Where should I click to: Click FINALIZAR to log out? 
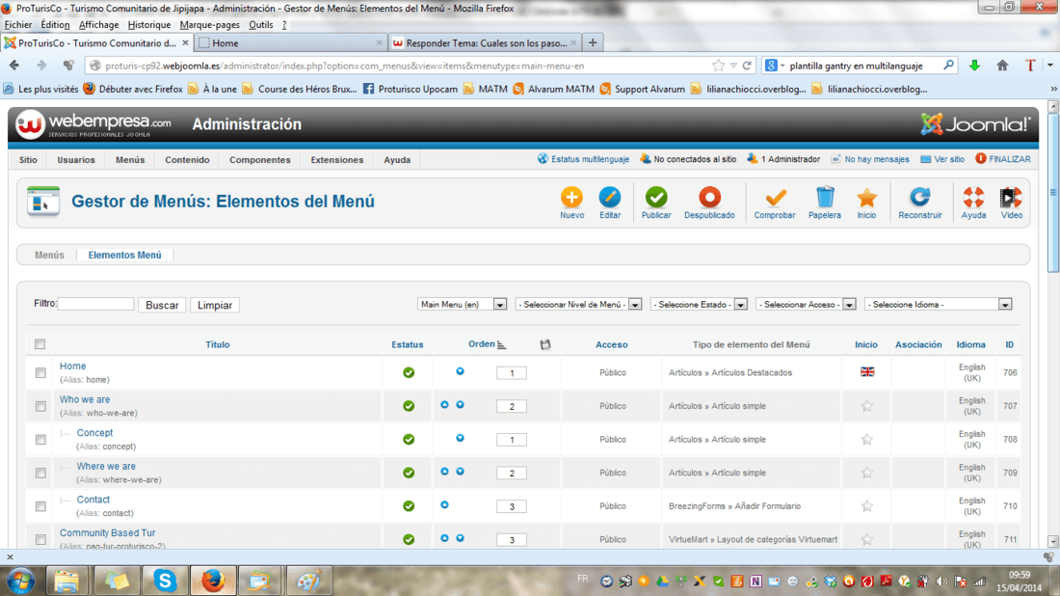pyautogui.click(x=1003, y=159)
